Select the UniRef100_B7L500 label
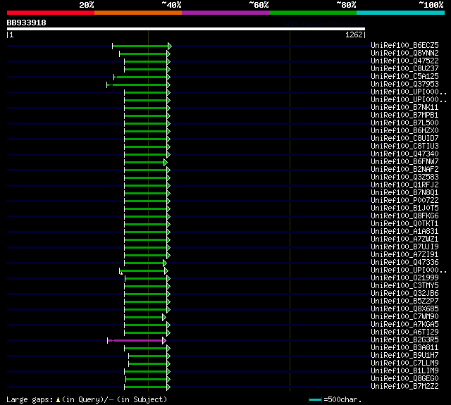This screenshot has height=405, width=451. pyautogui.click(x=404, y=123)
